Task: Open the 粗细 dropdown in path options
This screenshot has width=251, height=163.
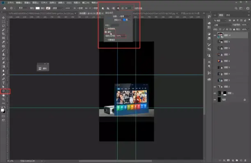Action: [x=125, y=16]
